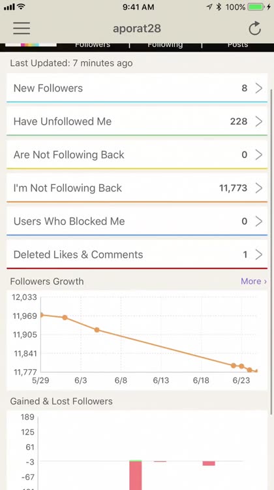This screenshot has height=490, width=274.
Task: Open the hamburger menu icon
Action: (22, 28)
